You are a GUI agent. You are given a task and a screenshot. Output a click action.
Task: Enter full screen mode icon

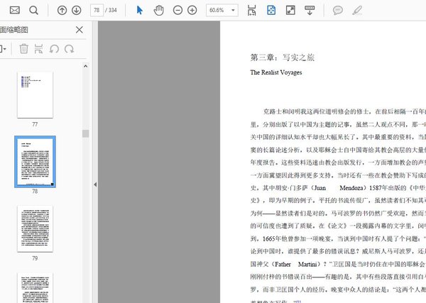coord(290,11)
